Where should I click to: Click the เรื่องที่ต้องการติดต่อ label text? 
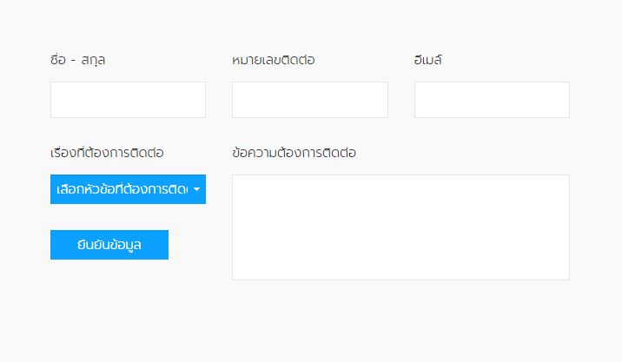click(108, 154)
